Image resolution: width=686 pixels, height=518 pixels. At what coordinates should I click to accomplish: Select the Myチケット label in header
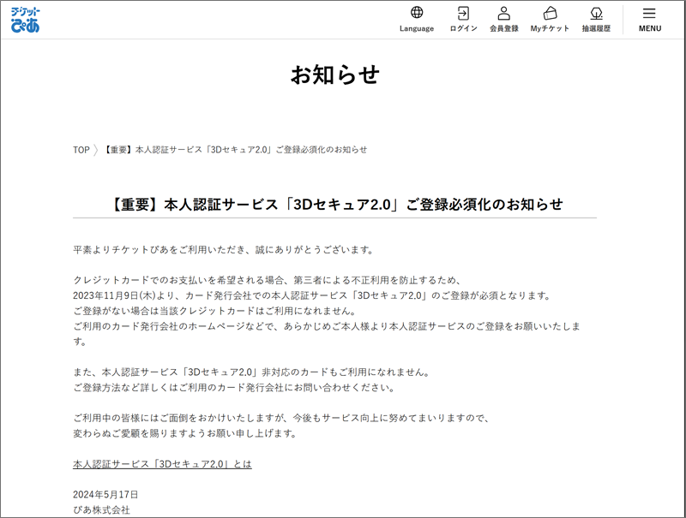pos(550,28)
